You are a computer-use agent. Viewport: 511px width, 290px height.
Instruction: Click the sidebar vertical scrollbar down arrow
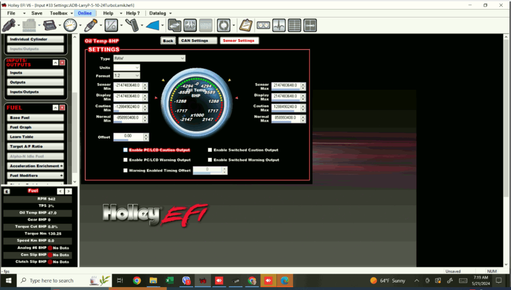coord(75,181)
